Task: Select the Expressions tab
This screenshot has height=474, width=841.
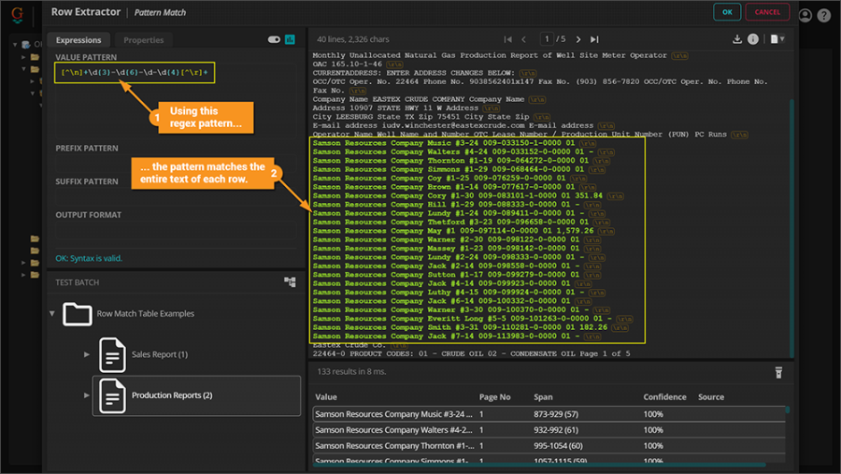Action: (78, 40)
